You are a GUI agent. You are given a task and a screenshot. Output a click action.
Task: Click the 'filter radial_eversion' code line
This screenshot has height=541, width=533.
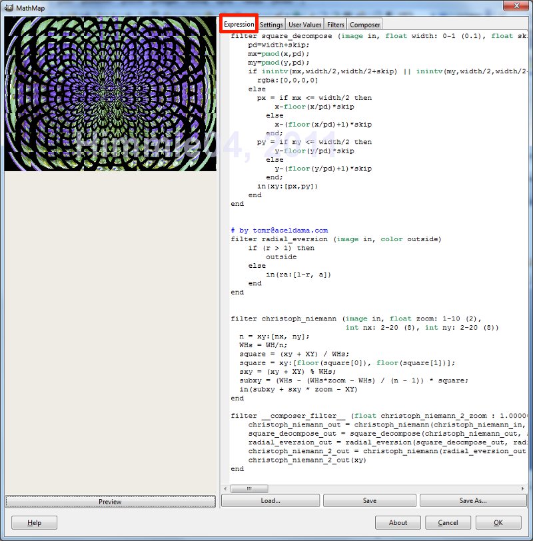coord(336,239)
